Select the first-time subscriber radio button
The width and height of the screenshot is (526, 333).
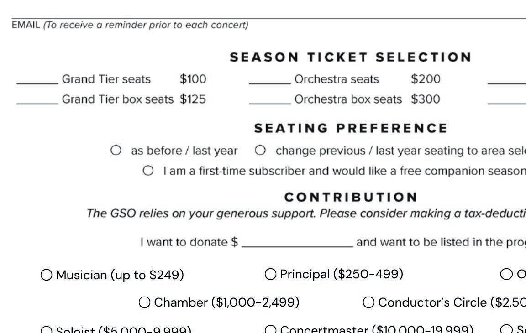148,171
